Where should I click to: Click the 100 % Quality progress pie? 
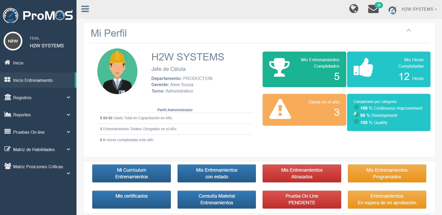pos(356,121)
